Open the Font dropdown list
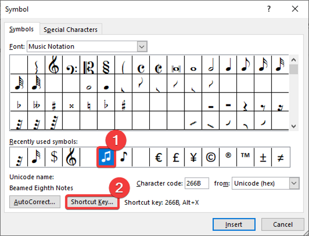This screenshot has width=309, height=236. point(142,46)
